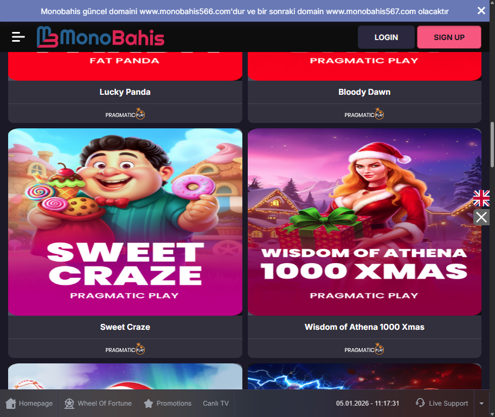Open Wheel Of Fortune

98,403
